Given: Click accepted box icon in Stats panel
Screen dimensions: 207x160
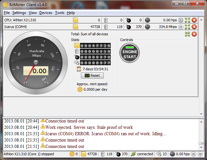Looking at the screenshot, I should [x=77, y=45].
